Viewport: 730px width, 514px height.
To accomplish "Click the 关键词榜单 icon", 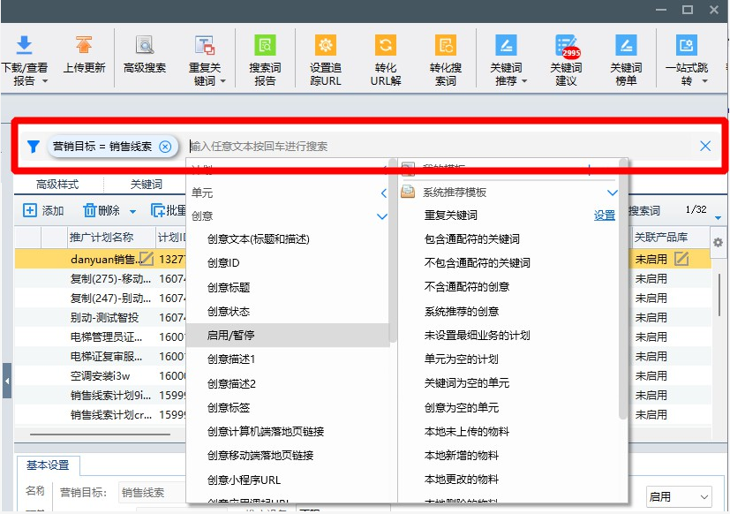I will click(x=626, y=45).
